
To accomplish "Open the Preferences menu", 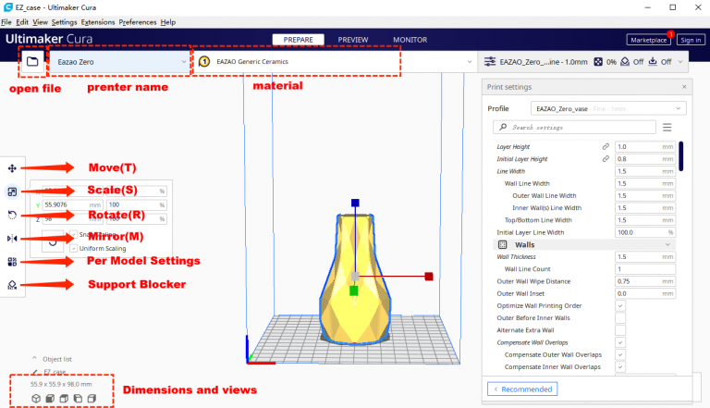I will [138, 22].
